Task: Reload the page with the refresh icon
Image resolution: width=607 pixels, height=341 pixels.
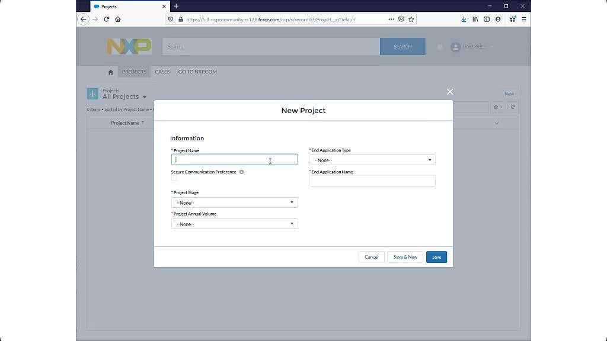Action: 107,19
